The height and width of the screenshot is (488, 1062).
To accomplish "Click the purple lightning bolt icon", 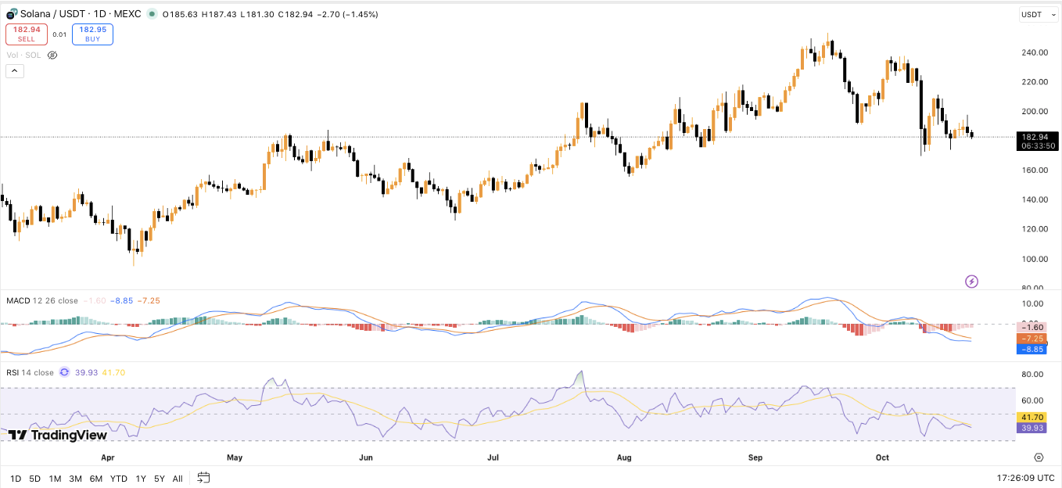I will tap(971, 282).
